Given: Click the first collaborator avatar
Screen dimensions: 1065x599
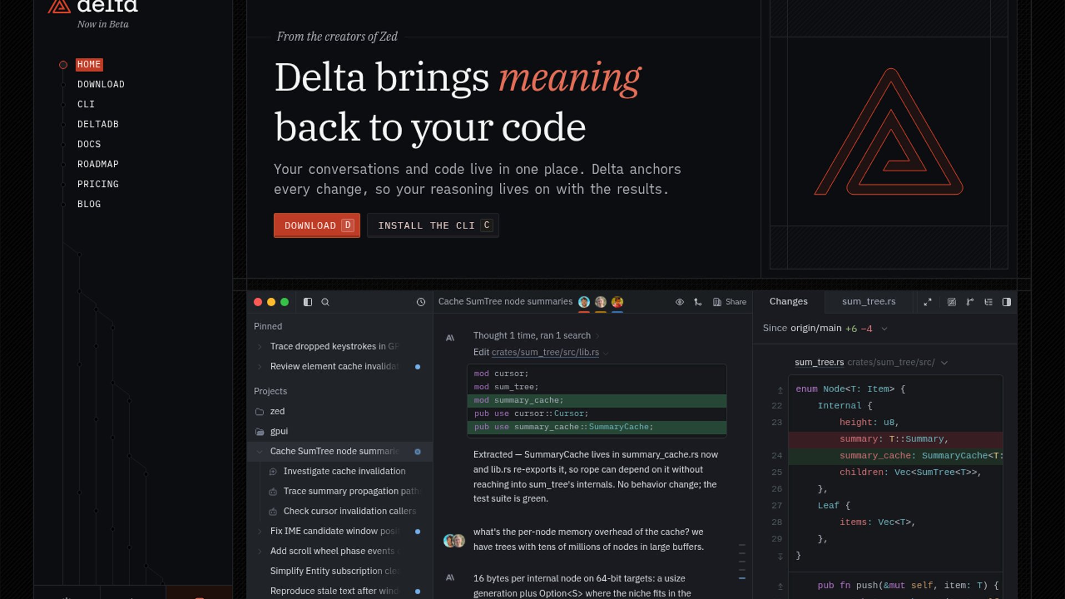Looking at the screenshot, I should [584, 302].
